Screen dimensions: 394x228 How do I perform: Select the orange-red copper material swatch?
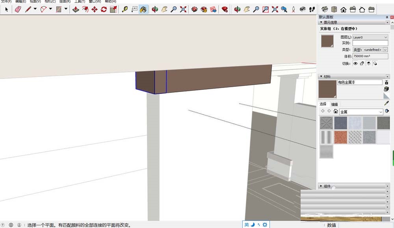click(340, 137)
